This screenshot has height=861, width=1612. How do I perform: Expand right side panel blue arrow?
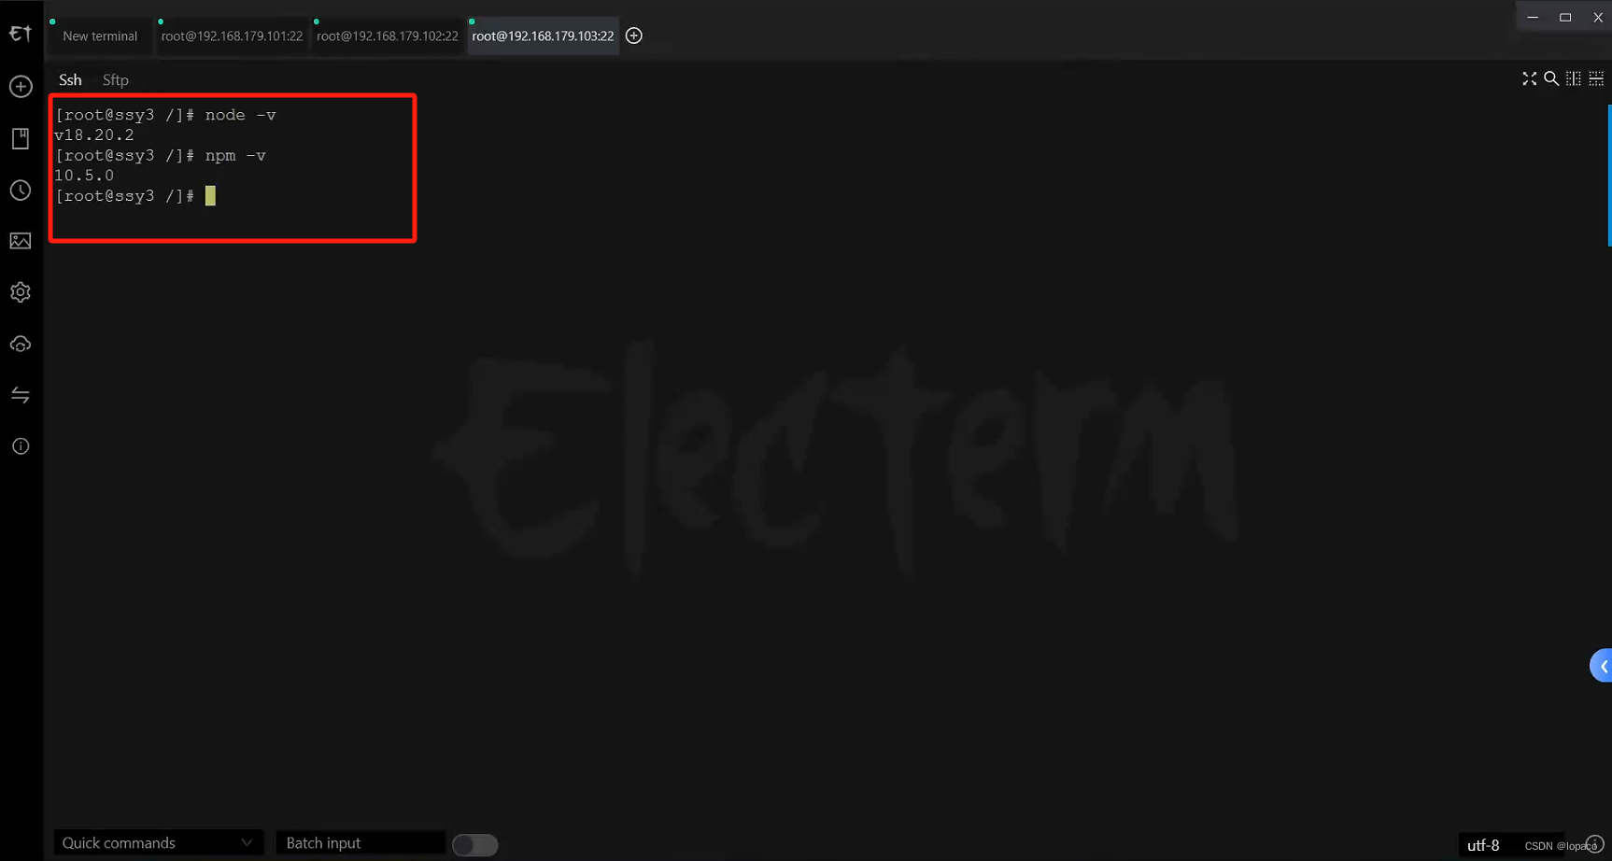click(1602, 666)
